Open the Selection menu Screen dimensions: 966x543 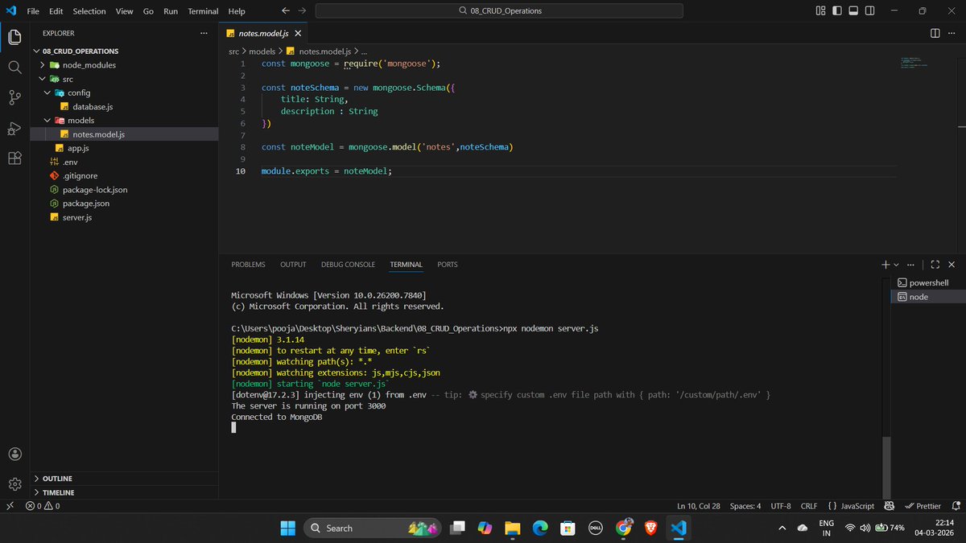pos(89,11)
